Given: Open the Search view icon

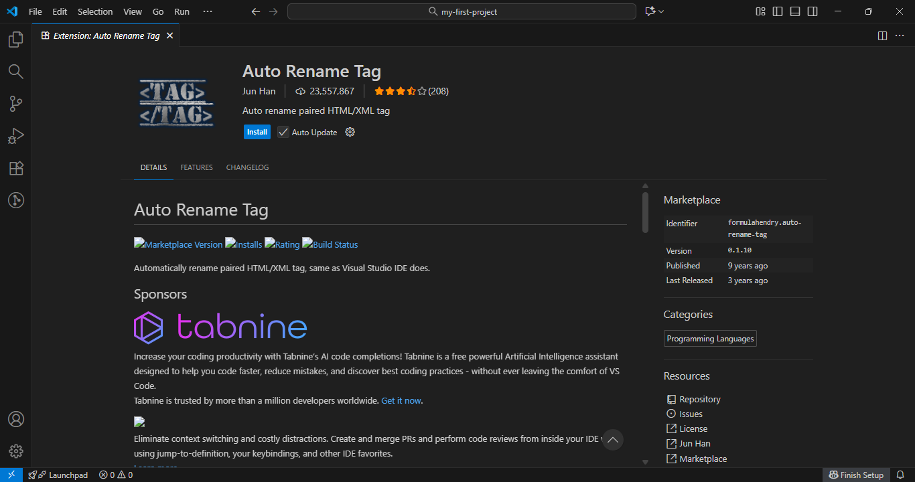Looking at the screenshot, I should (x=15, y=72).
